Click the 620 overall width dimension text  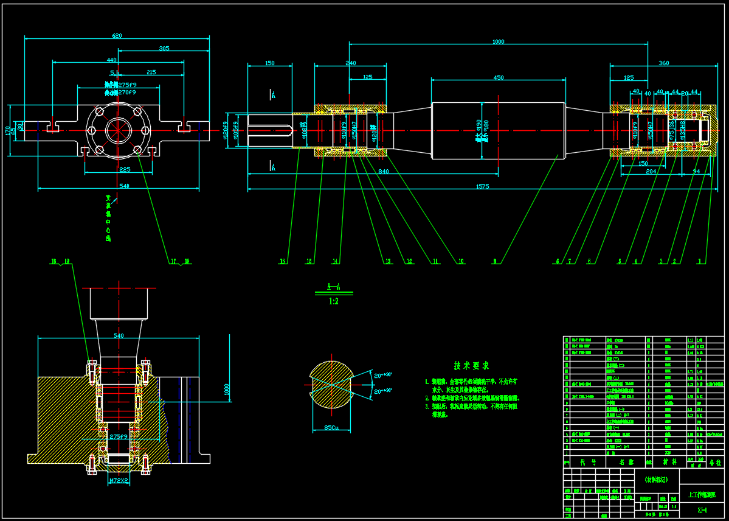pyautogui.click(x=117, y=36)
